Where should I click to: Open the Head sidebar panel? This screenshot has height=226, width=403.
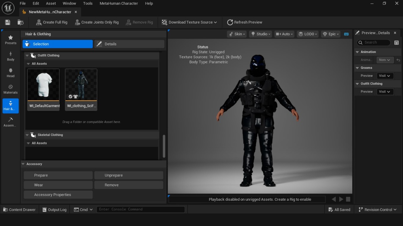(10, 73)
